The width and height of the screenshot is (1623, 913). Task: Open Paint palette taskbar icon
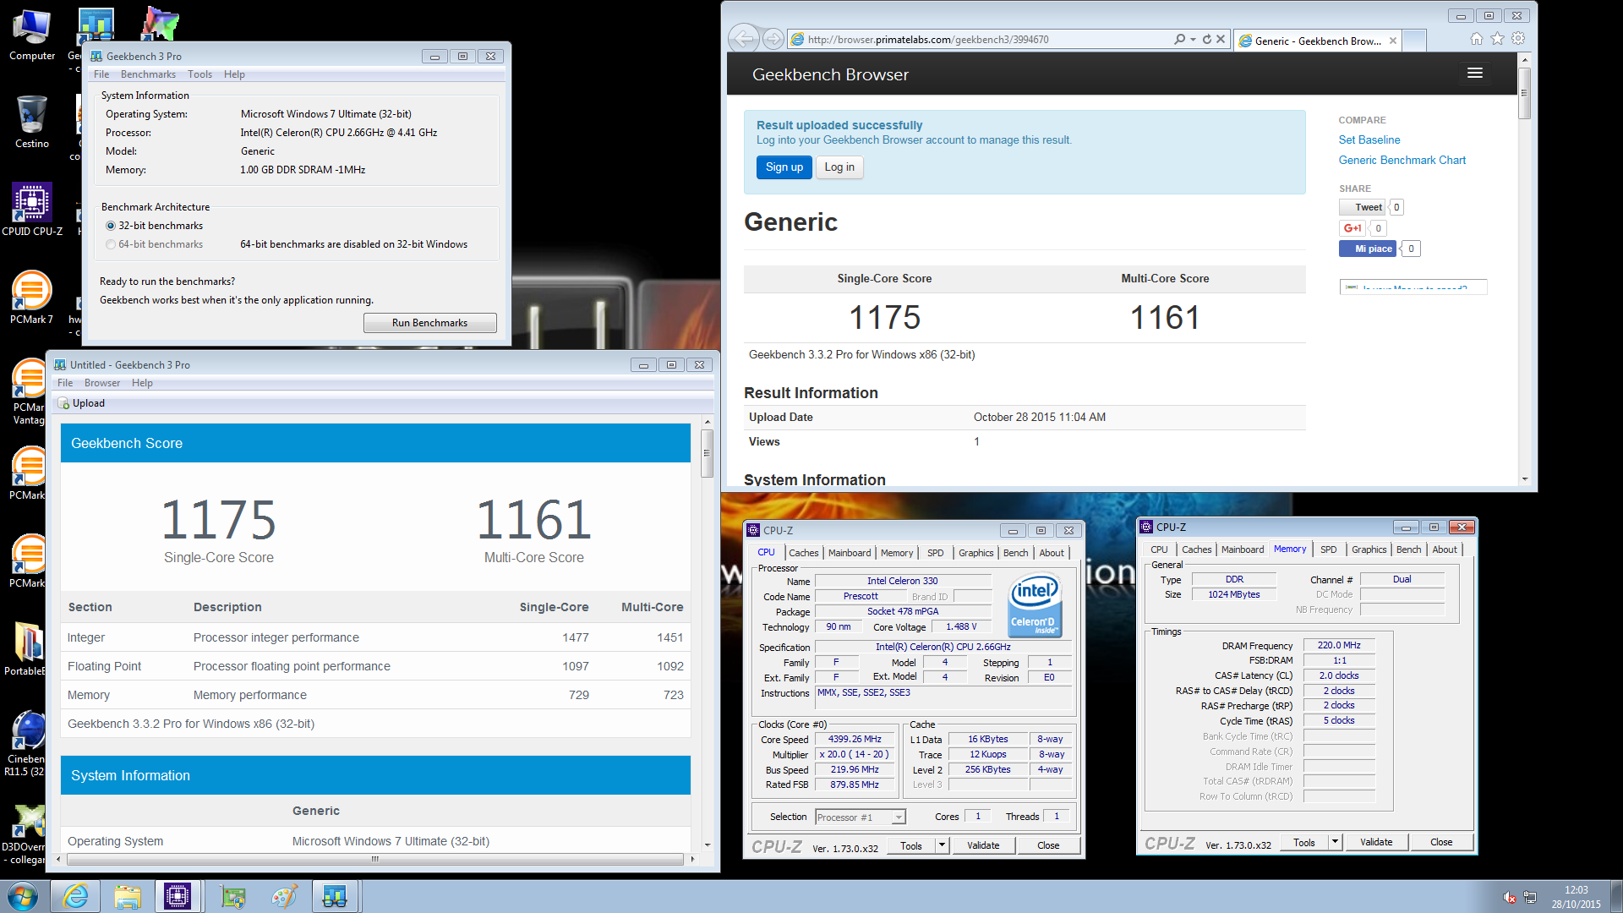click(284, 896)
